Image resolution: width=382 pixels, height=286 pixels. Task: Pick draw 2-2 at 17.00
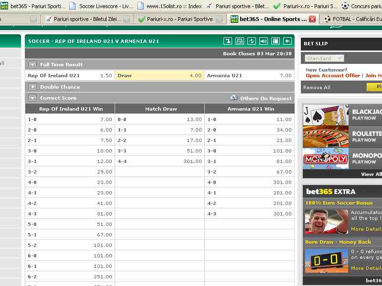click(159, 140)
